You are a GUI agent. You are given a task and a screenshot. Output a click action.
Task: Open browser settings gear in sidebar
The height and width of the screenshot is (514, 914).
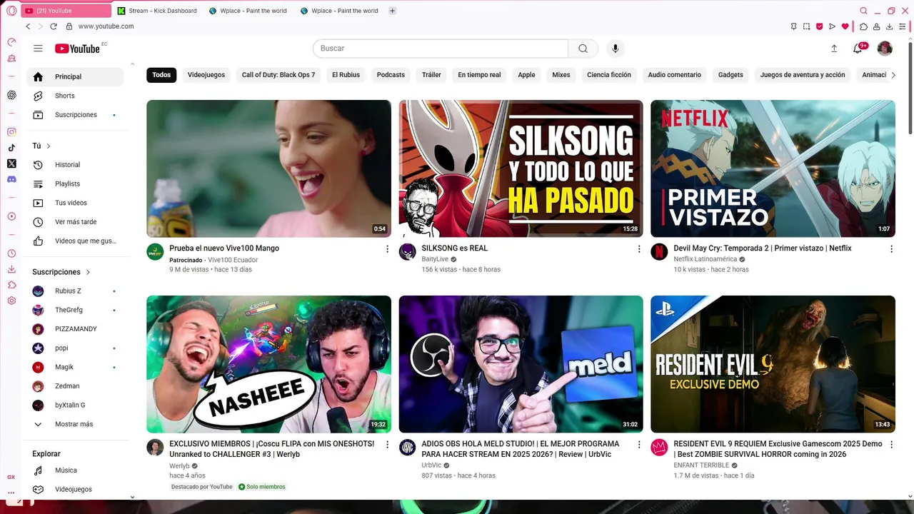click(11, 301)
